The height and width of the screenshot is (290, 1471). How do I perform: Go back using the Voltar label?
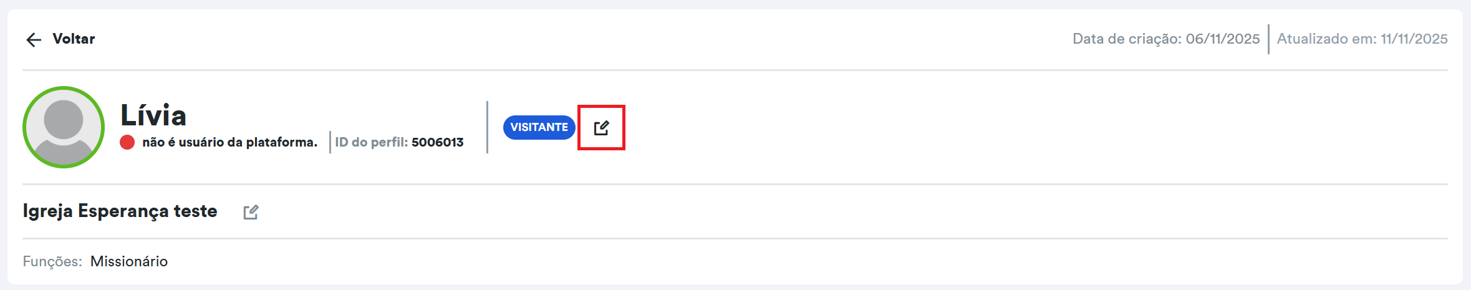click(x=74, y=39)
